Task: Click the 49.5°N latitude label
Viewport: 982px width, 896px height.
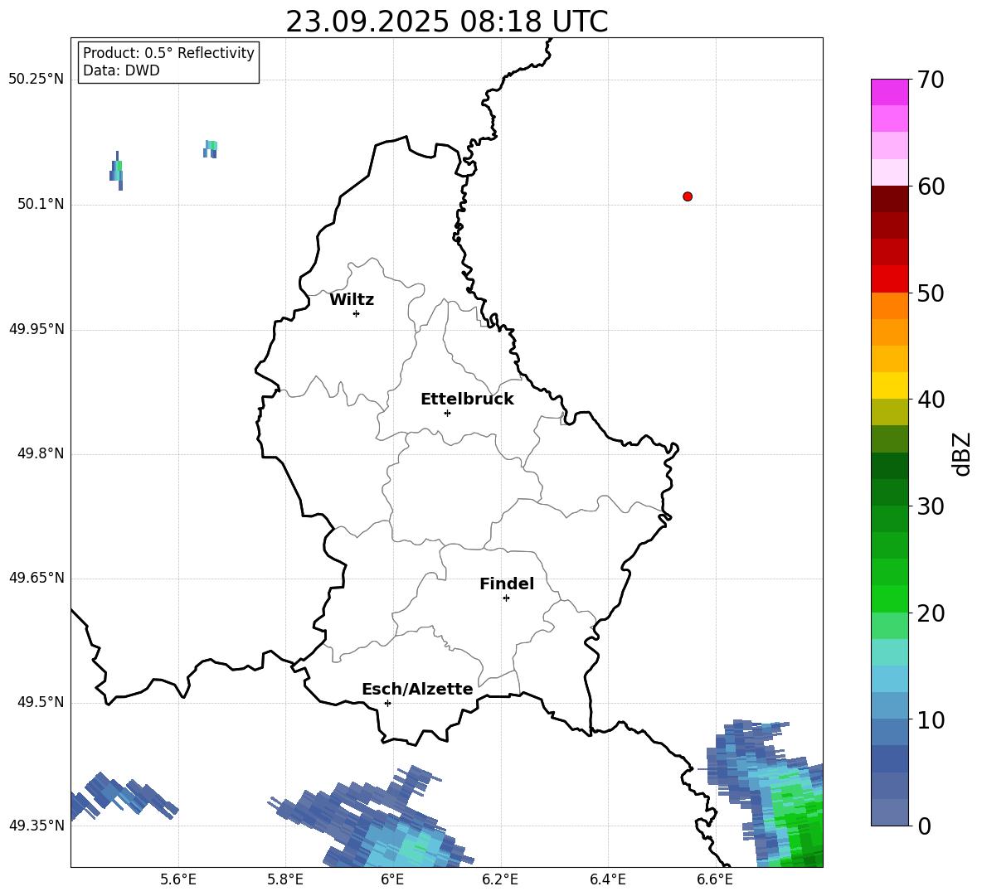Action: 41,702
